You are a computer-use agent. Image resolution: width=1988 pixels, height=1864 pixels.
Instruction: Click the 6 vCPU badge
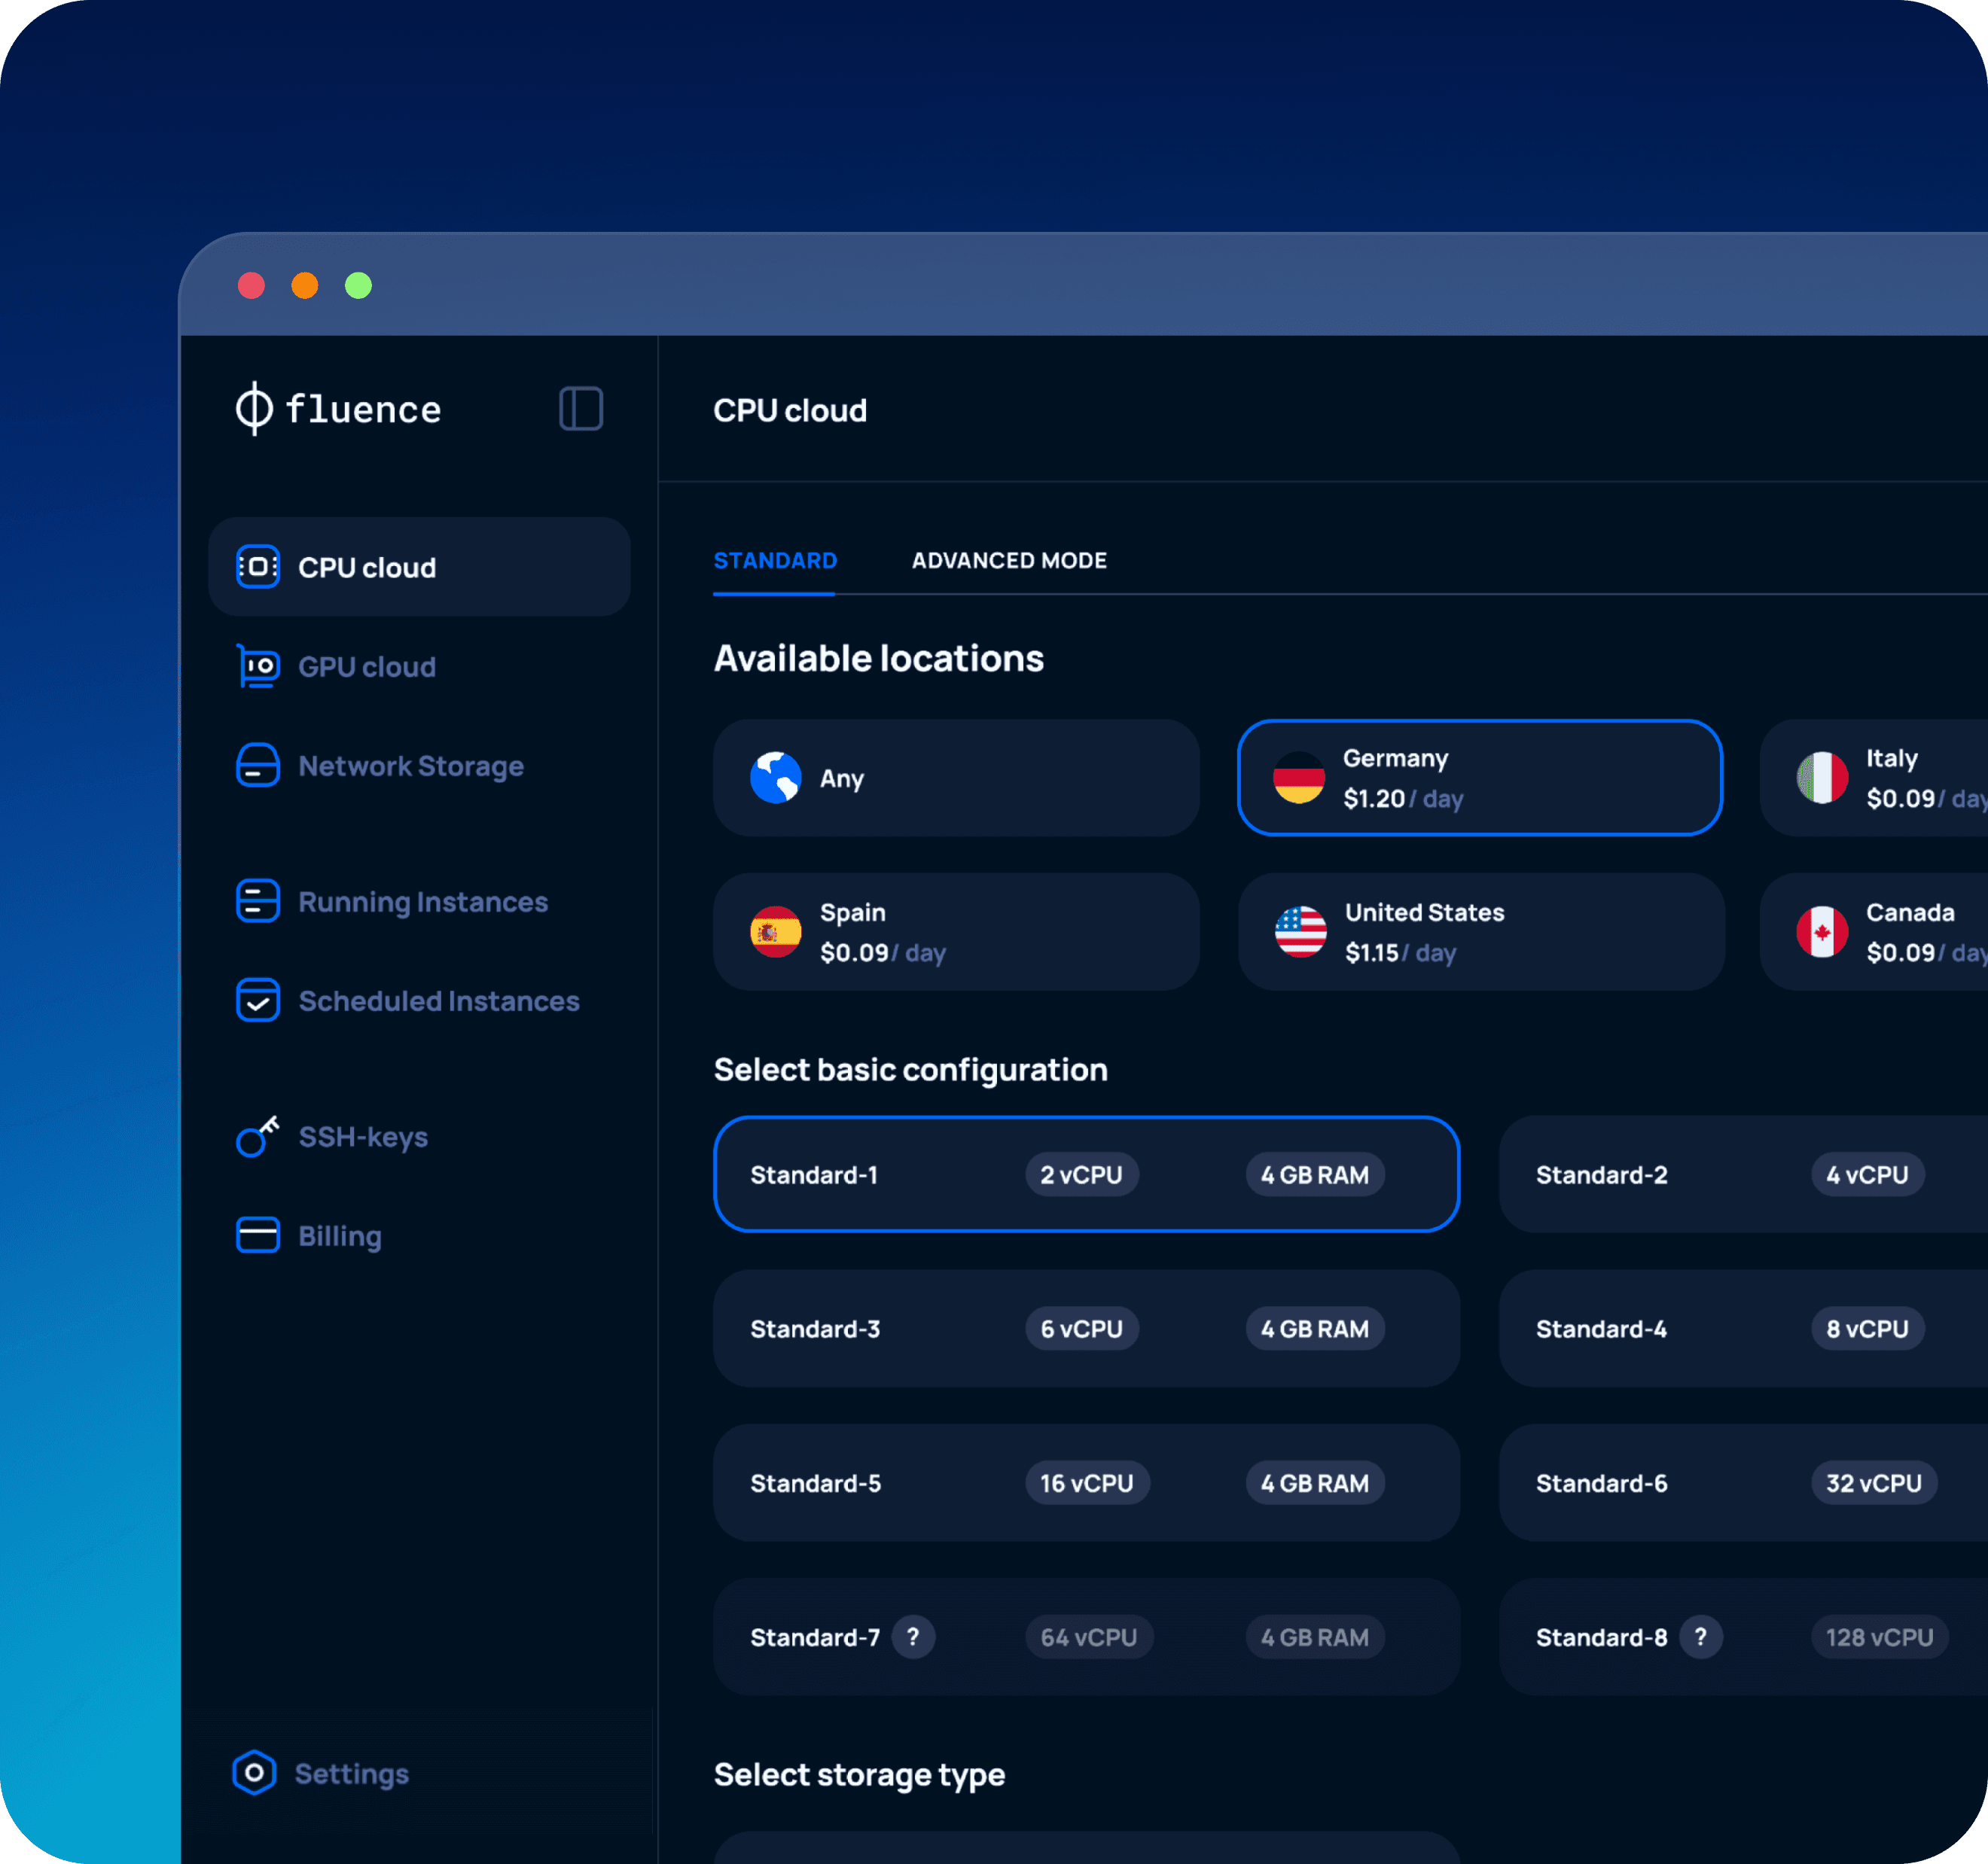tap(1081, 1328)
